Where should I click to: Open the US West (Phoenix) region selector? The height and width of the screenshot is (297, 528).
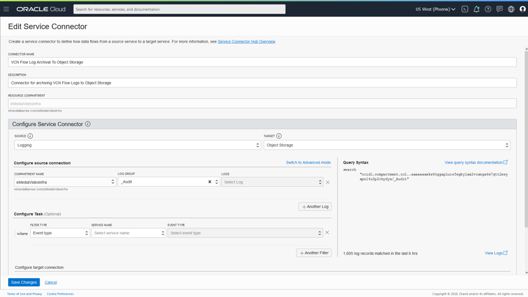pyautogui.click(x=435, y=9)
